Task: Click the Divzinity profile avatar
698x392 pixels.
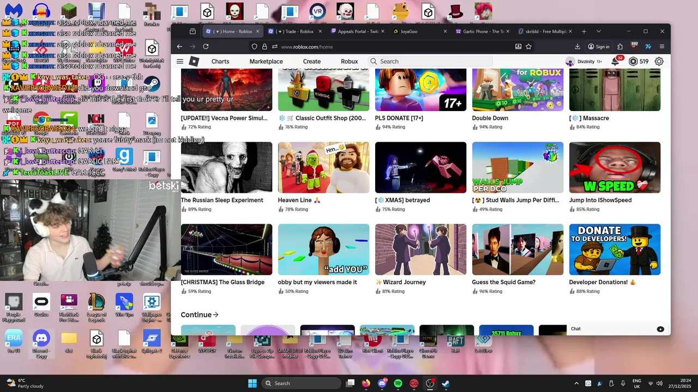Action: (x=570, y=62)
